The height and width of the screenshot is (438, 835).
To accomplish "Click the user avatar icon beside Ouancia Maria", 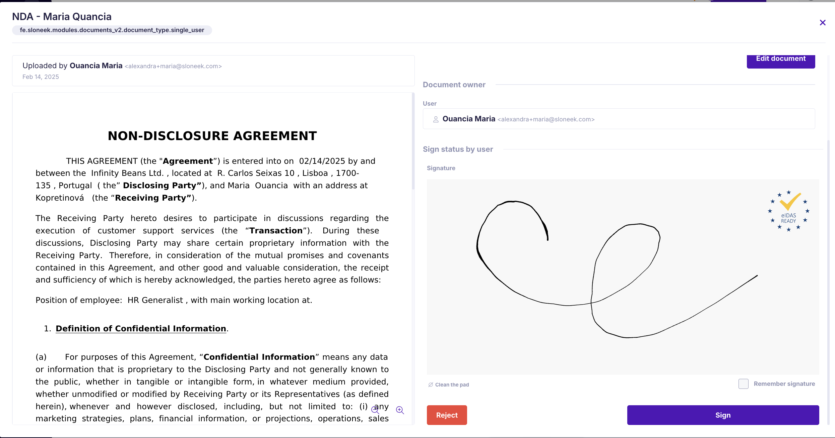I will tap(436, 119).
